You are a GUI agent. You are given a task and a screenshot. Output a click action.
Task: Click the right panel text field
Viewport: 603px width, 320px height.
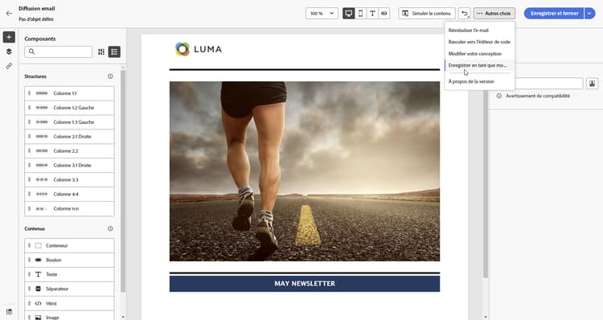click(x=549, y=83)
